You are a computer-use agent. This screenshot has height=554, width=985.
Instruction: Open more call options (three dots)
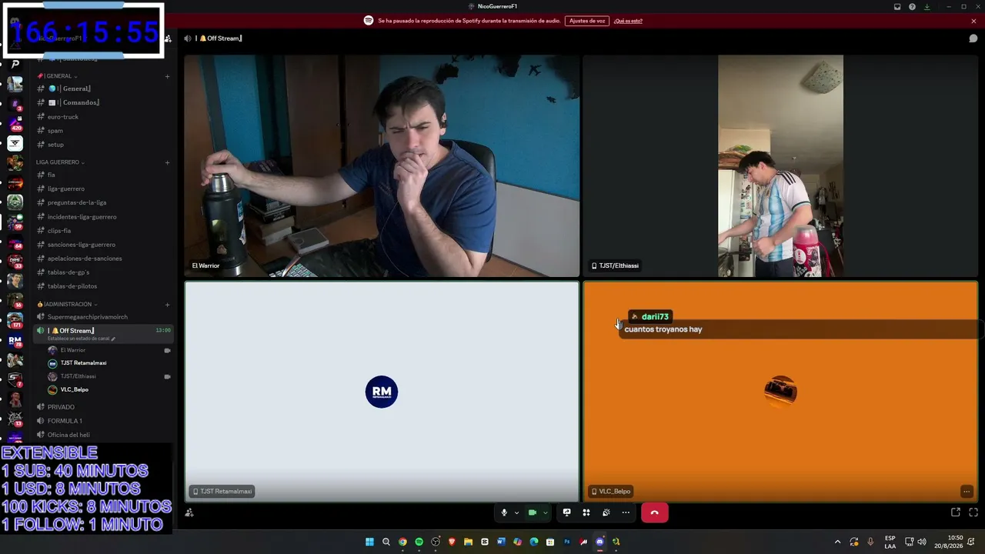(x=626, y=512)
